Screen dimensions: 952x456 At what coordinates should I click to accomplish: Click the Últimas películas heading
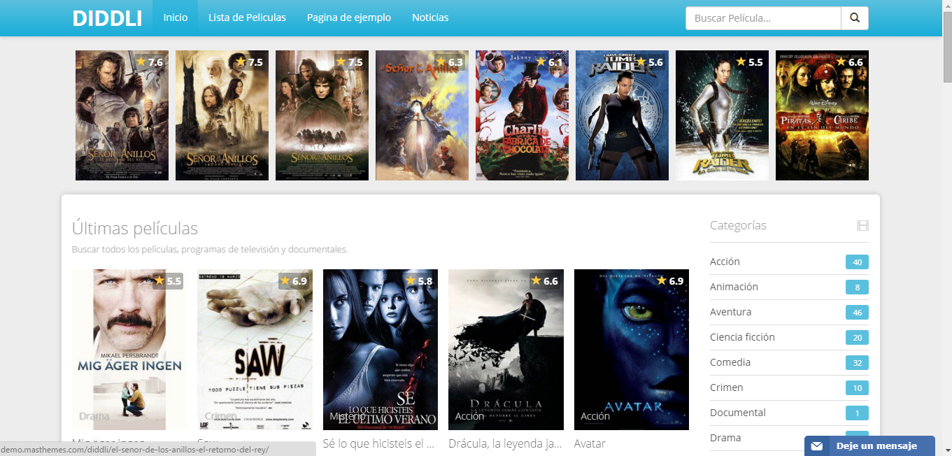tap(135, 228)
